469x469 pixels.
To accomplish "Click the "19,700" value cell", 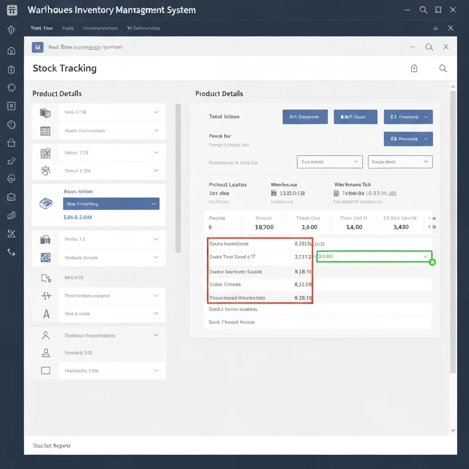I will (264, 227).
